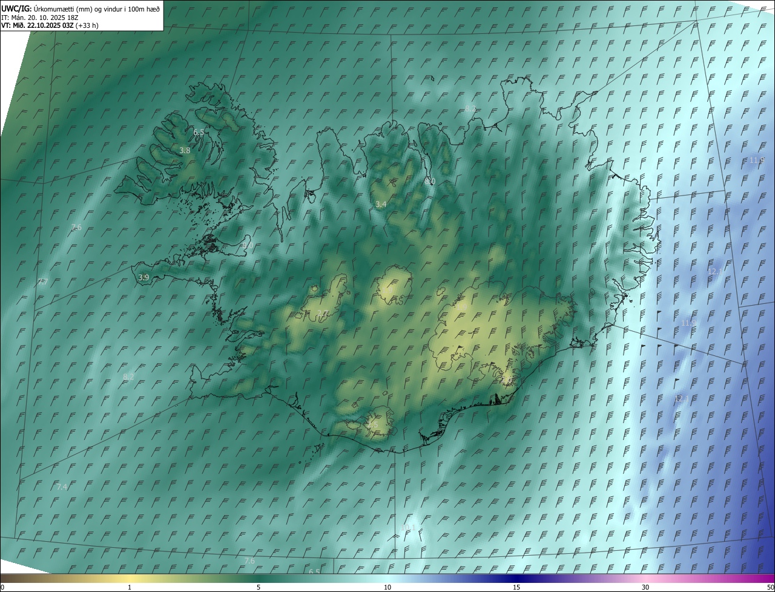
Task: Click the init time line 'IT: Mán. 20. 10. 2025 18Z'
Action: coord(41,17)
